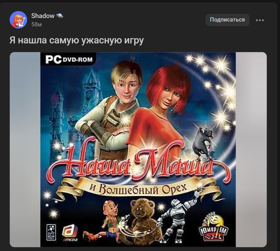280x251 pixels.
Task: Click the post text Я нашла самую ужасную игру
Action: [77, 40]
